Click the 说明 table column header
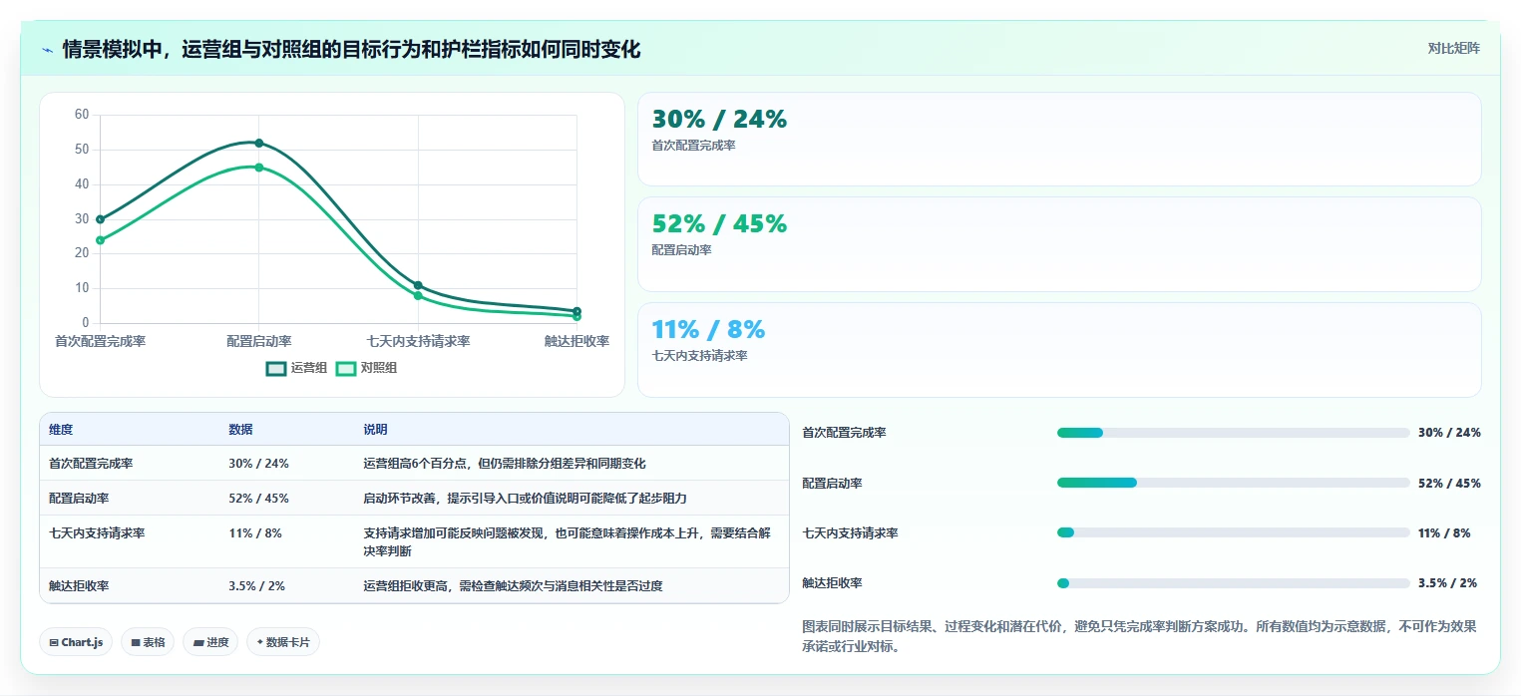Viewport: 1521px width, 696px height. point(375,430)
